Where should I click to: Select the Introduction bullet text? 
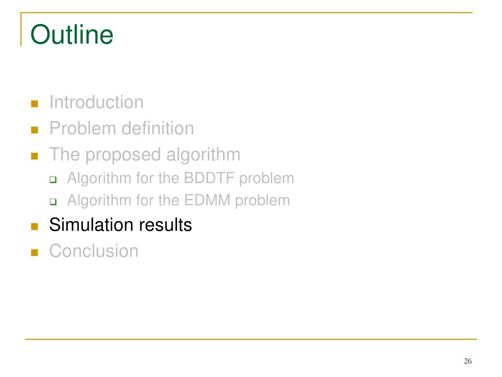pyautogui.click(x=97, y=102)
